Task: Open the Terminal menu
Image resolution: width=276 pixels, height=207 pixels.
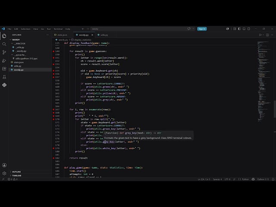Action: click(x=58, y=29)
